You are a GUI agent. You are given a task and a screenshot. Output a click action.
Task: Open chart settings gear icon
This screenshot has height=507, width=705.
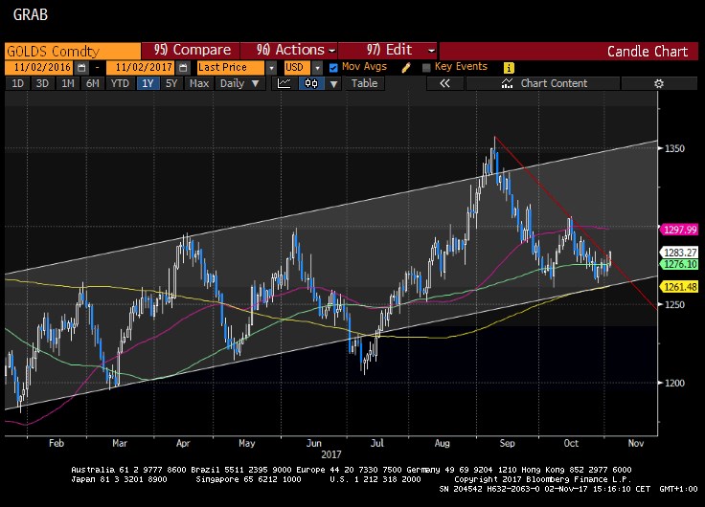click(658, 84)
